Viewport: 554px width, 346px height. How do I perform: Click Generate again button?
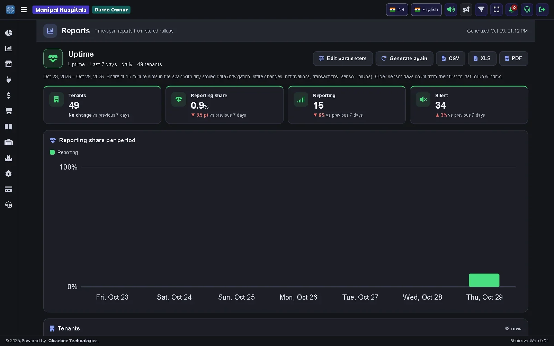(404, 58)
